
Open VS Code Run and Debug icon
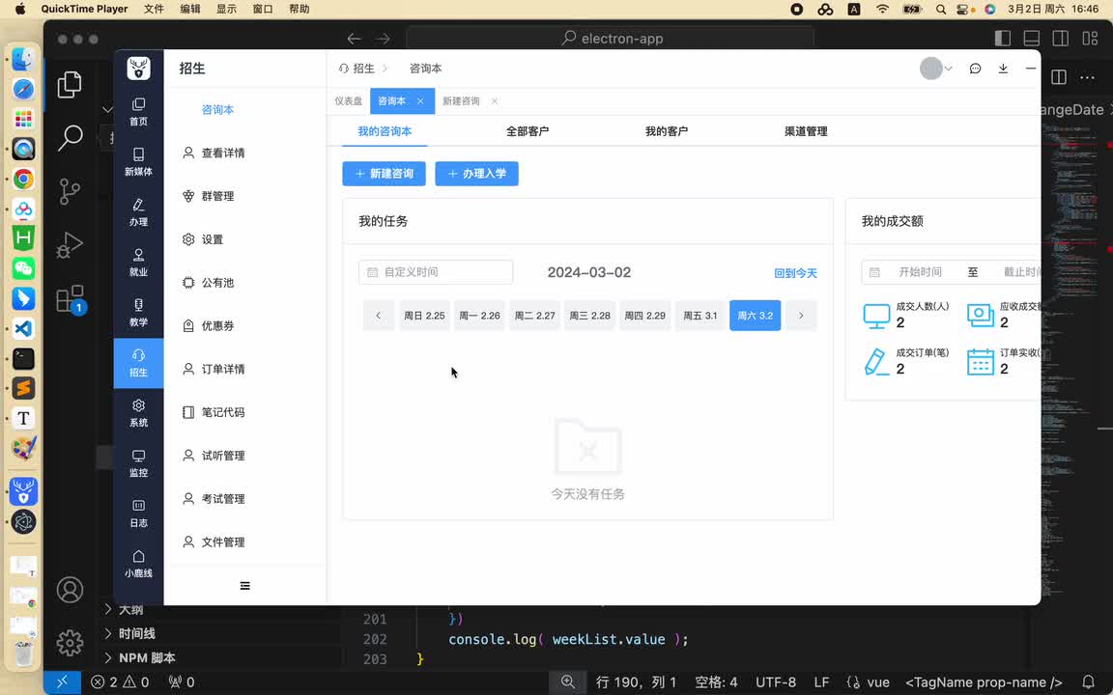point(70,245)
